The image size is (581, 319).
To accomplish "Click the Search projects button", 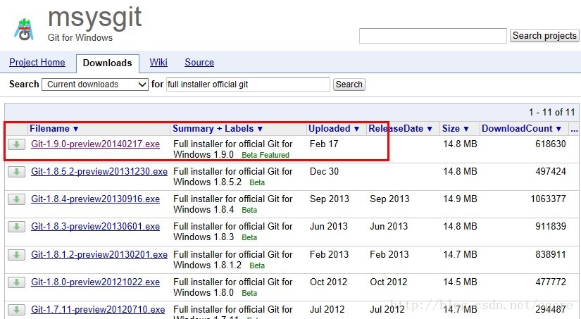I will tap(544, 36).
